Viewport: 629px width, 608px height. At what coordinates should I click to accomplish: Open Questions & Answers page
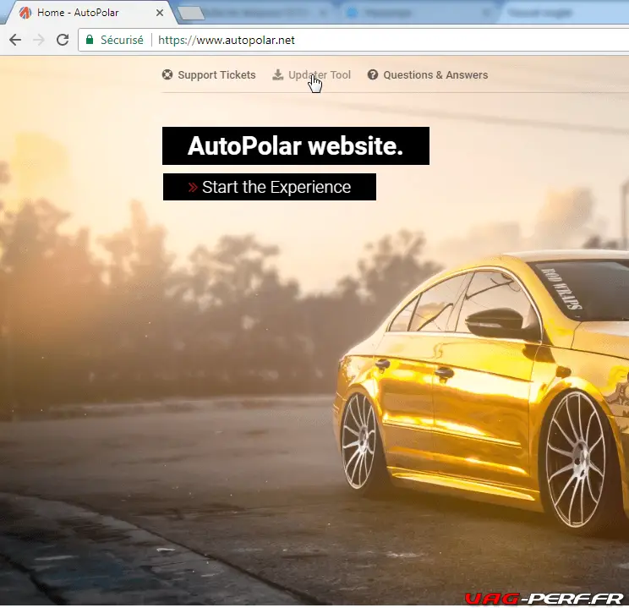click(435, 75)
